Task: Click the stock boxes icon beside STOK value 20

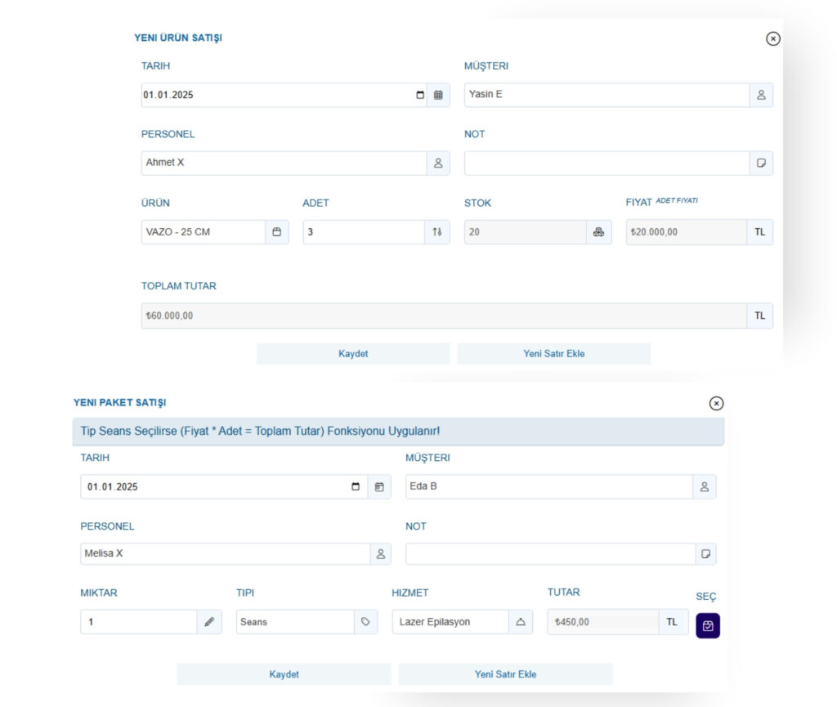Action: click(x=598, y=232)
